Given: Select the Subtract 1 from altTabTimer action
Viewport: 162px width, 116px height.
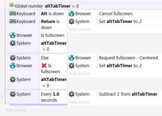Looking at the screenshot, I should 128,94.
